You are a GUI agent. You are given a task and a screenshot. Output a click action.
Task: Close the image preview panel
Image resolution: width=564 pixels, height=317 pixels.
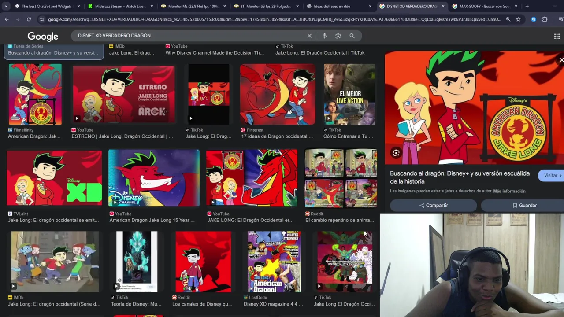click(561, 60)
